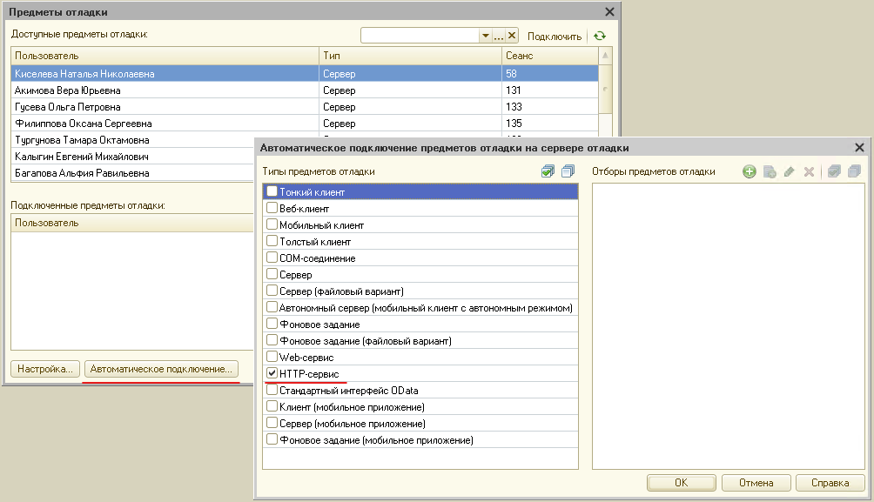
Task: Tick the Толстый клиент checkbox
Action: 272,241
